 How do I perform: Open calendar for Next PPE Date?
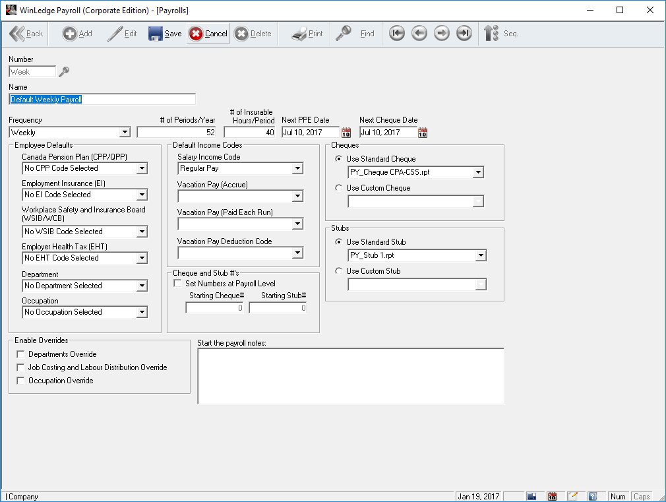pos(346,133)
